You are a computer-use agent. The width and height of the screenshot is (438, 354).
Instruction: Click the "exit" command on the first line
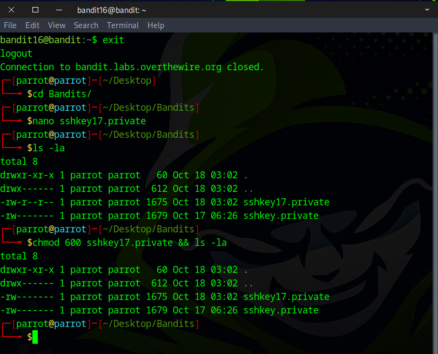click(x=113, y=40)
